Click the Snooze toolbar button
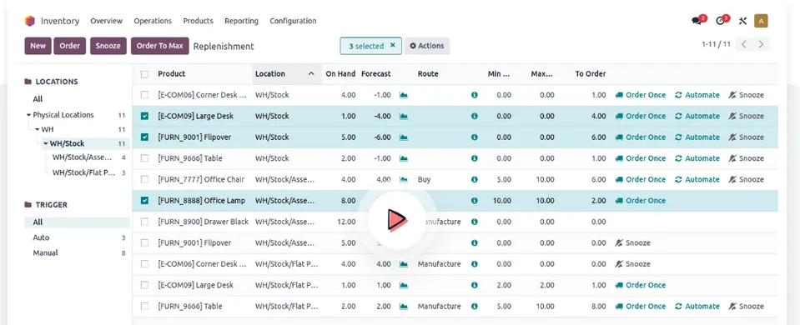 coord(108,46)
